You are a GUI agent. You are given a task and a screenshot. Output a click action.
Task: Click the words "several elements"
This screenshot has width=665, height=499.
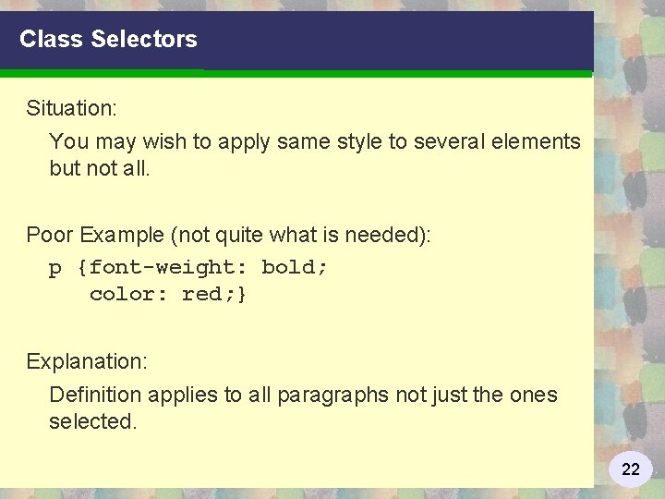click(497, 141)
